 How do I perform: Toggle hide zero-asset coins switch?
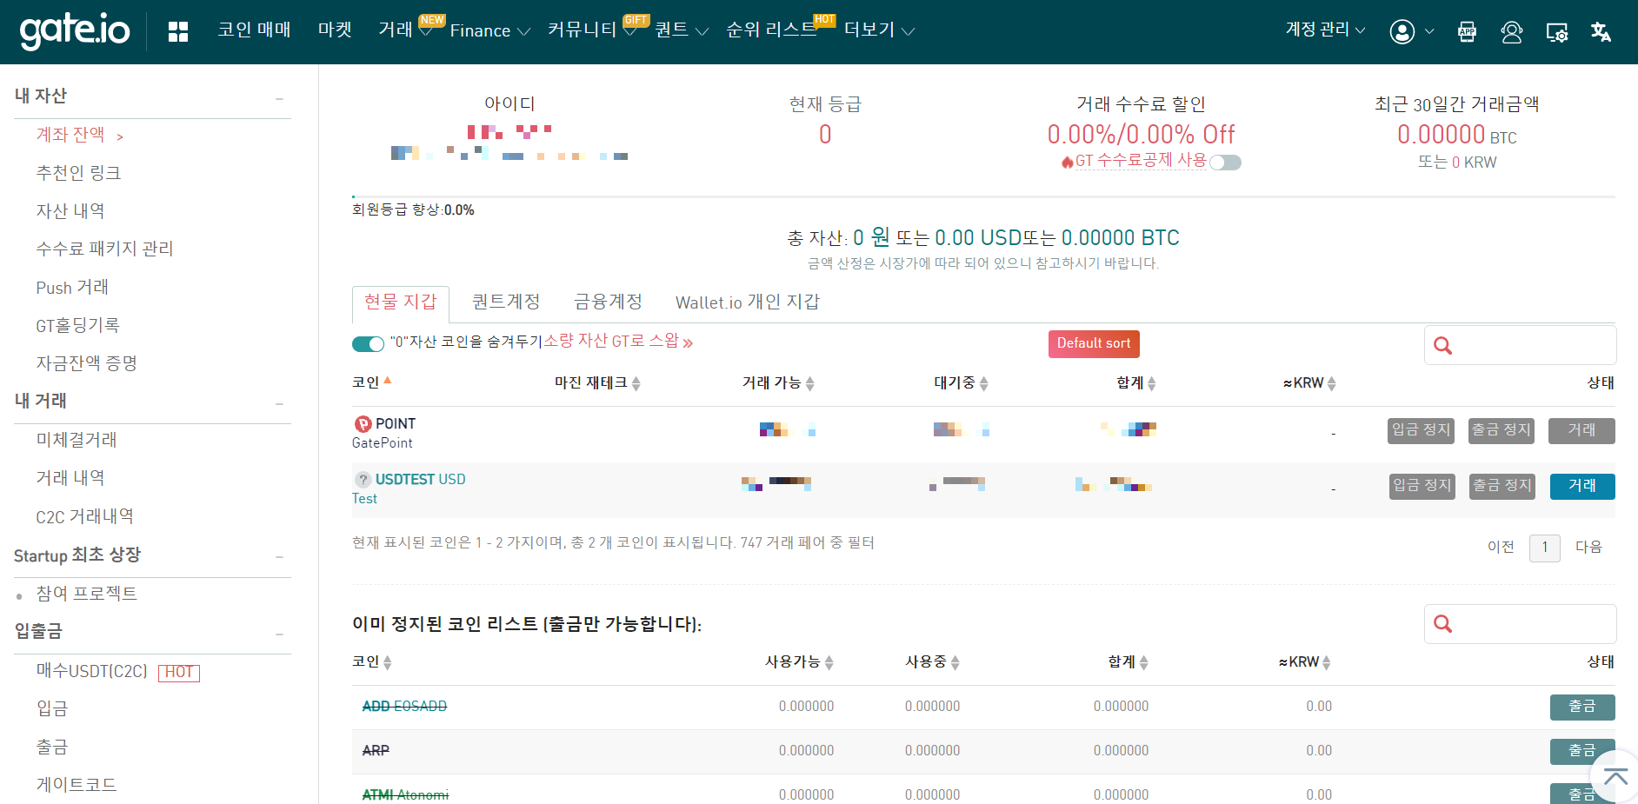tap(368, 344)
